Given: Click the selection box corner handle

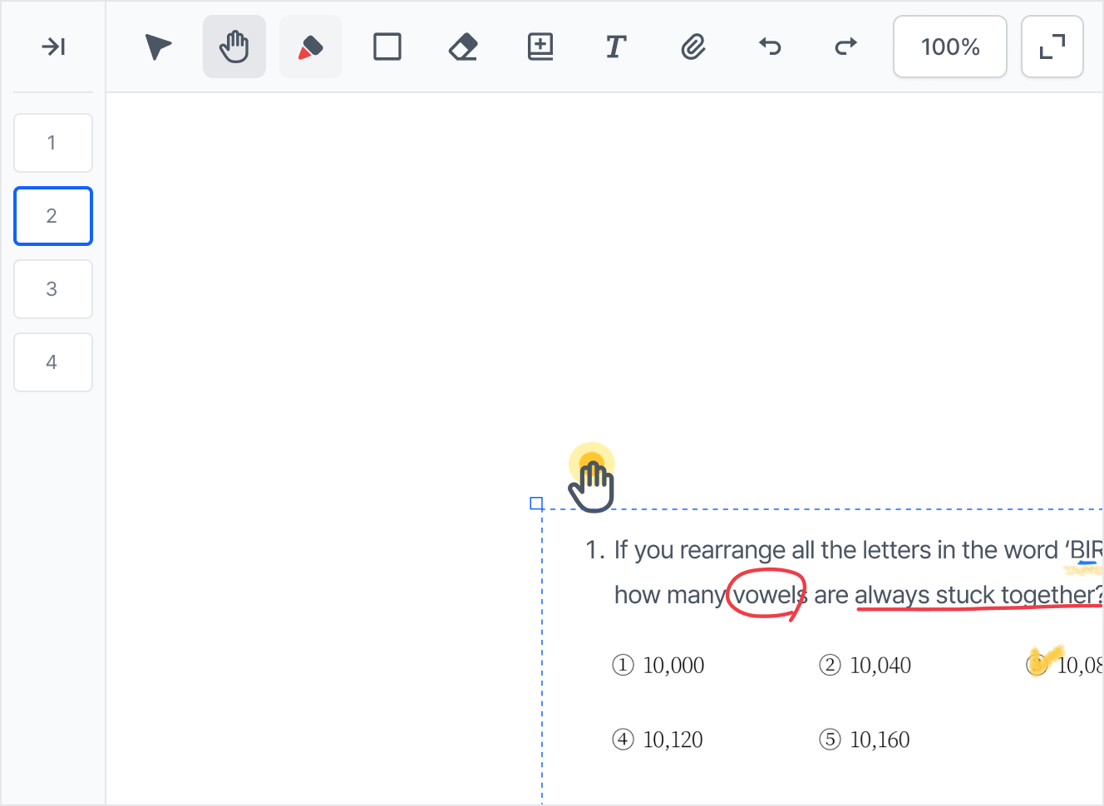Looking at the screenshot, I should pyautogui.click(x=536, y=503).
